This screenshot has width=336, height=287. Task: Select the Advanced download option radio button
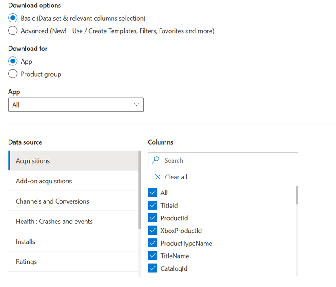click(13, 31)
